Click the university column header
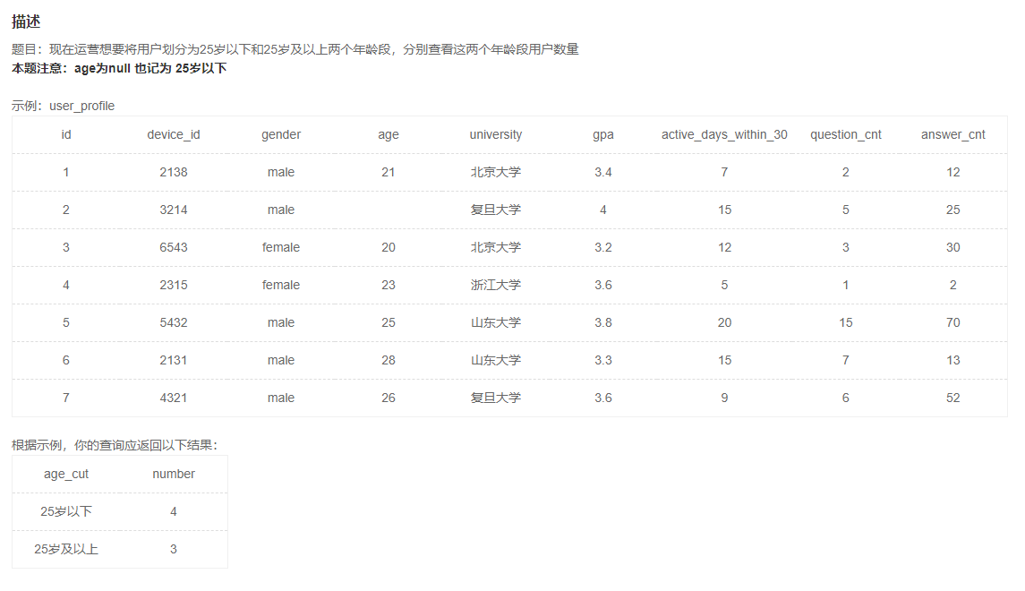 pos(496,134)
